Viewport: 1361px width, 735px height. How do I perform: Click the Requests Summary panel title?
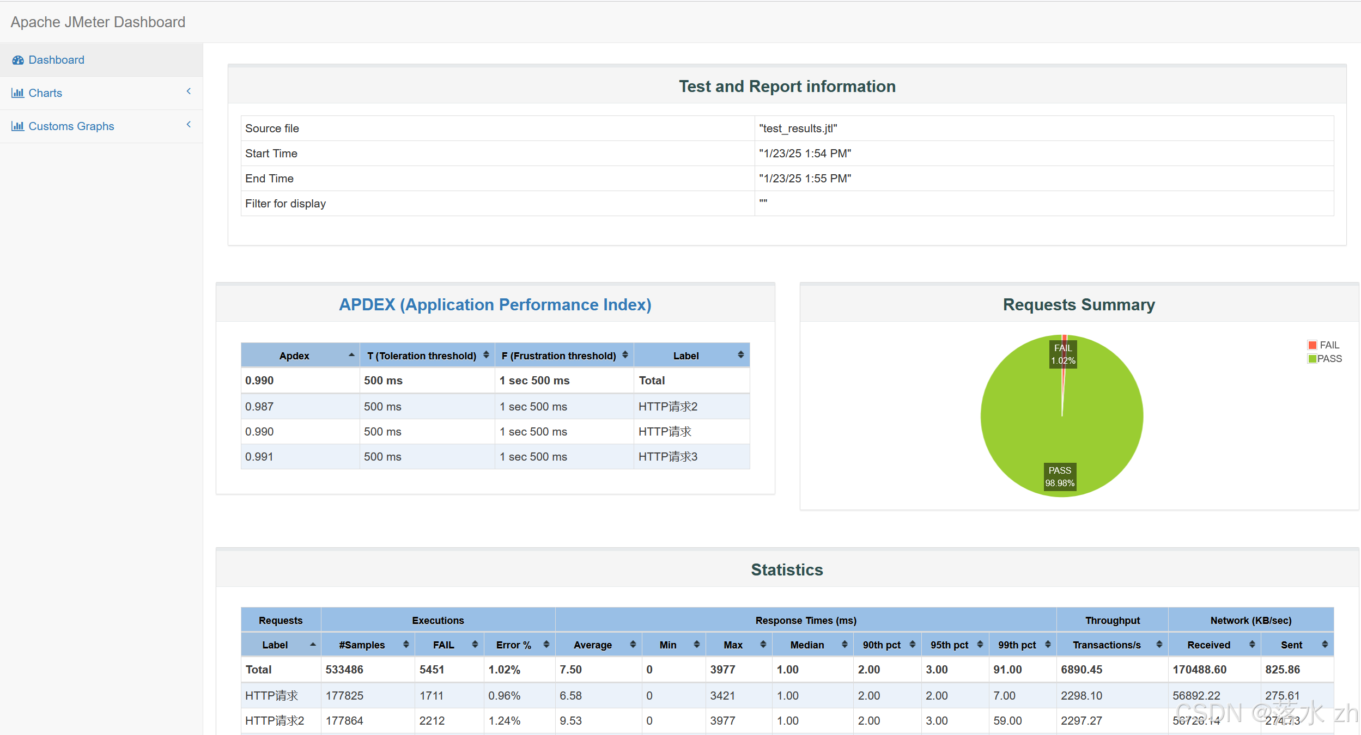[x=1079, y=304]
